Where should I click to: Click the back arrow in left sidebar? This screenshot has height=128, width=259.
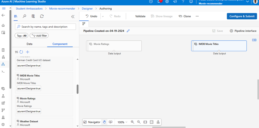click(x=3, y=15)
